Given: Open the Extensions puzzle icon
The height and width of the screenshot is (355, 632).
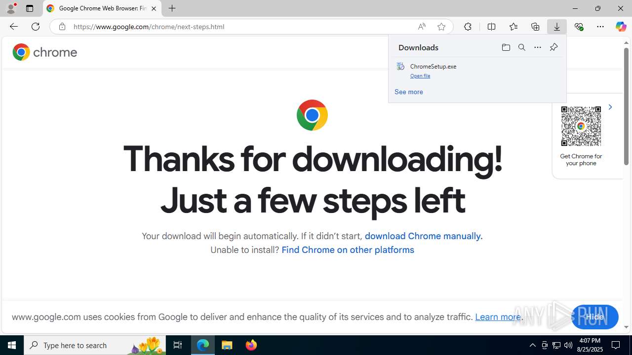Looking at the screenshot, I should pos(468,27).
